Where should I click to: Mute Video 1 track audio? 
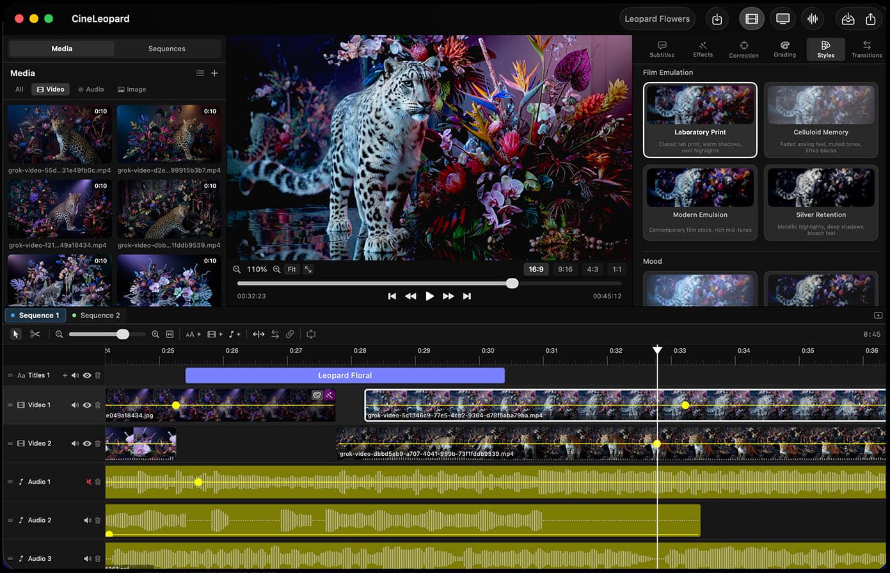75,405
